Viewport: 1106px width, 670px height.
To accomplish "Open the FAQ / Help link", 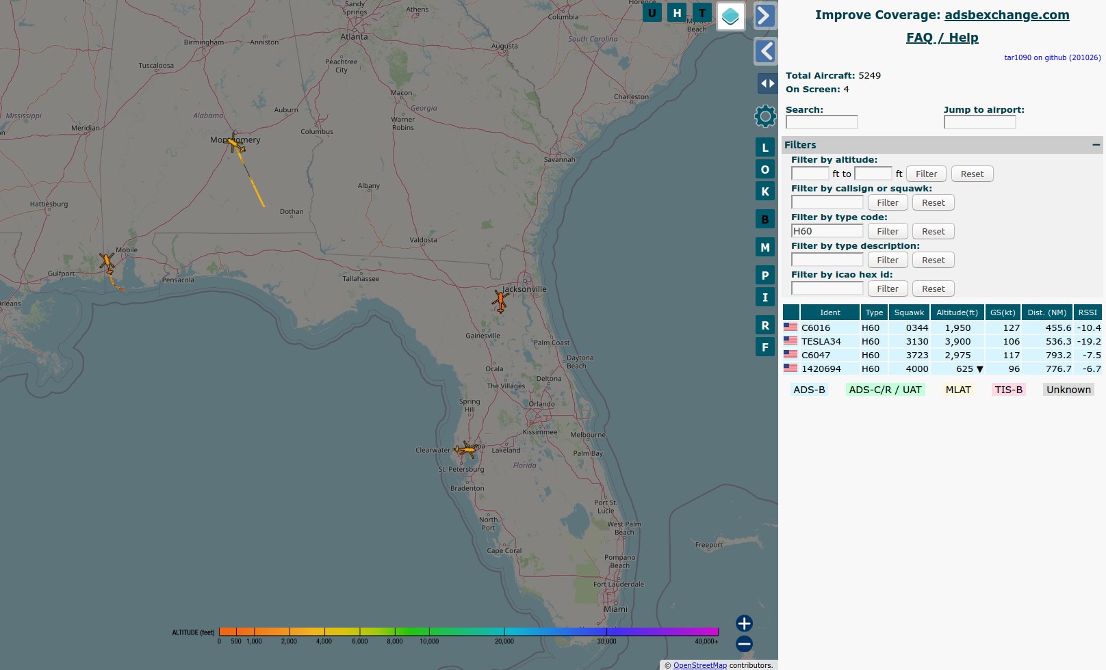I will (x=942, y=38).
